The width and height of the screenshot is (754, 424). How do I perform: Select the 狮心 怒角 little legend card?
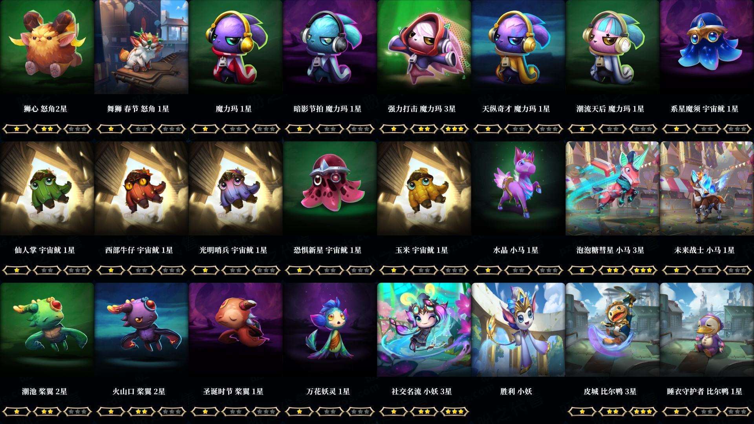click(47, 47)
